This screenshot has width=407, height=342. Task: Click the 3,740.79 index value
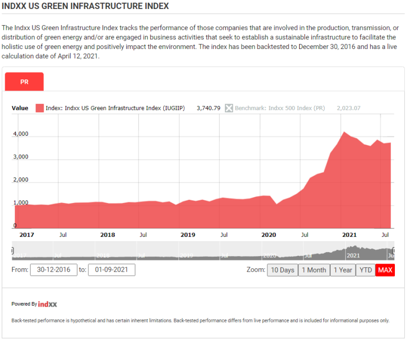pos(209,108)
